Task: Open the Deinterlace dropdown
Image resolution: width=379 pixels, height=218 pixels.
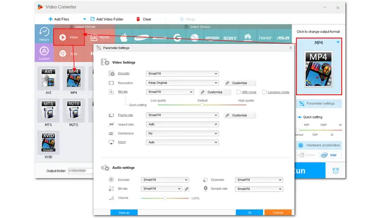Action: pos(182,133)
